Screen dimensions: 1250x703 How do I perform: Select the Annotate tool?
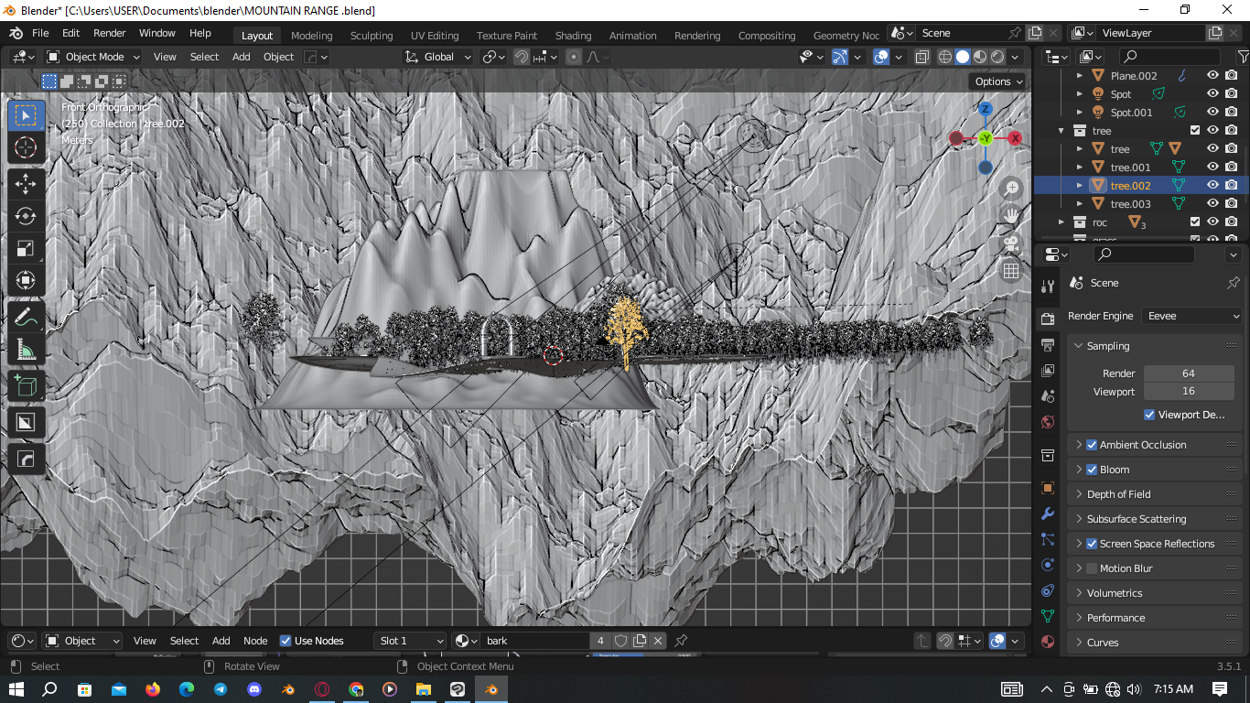26,317
